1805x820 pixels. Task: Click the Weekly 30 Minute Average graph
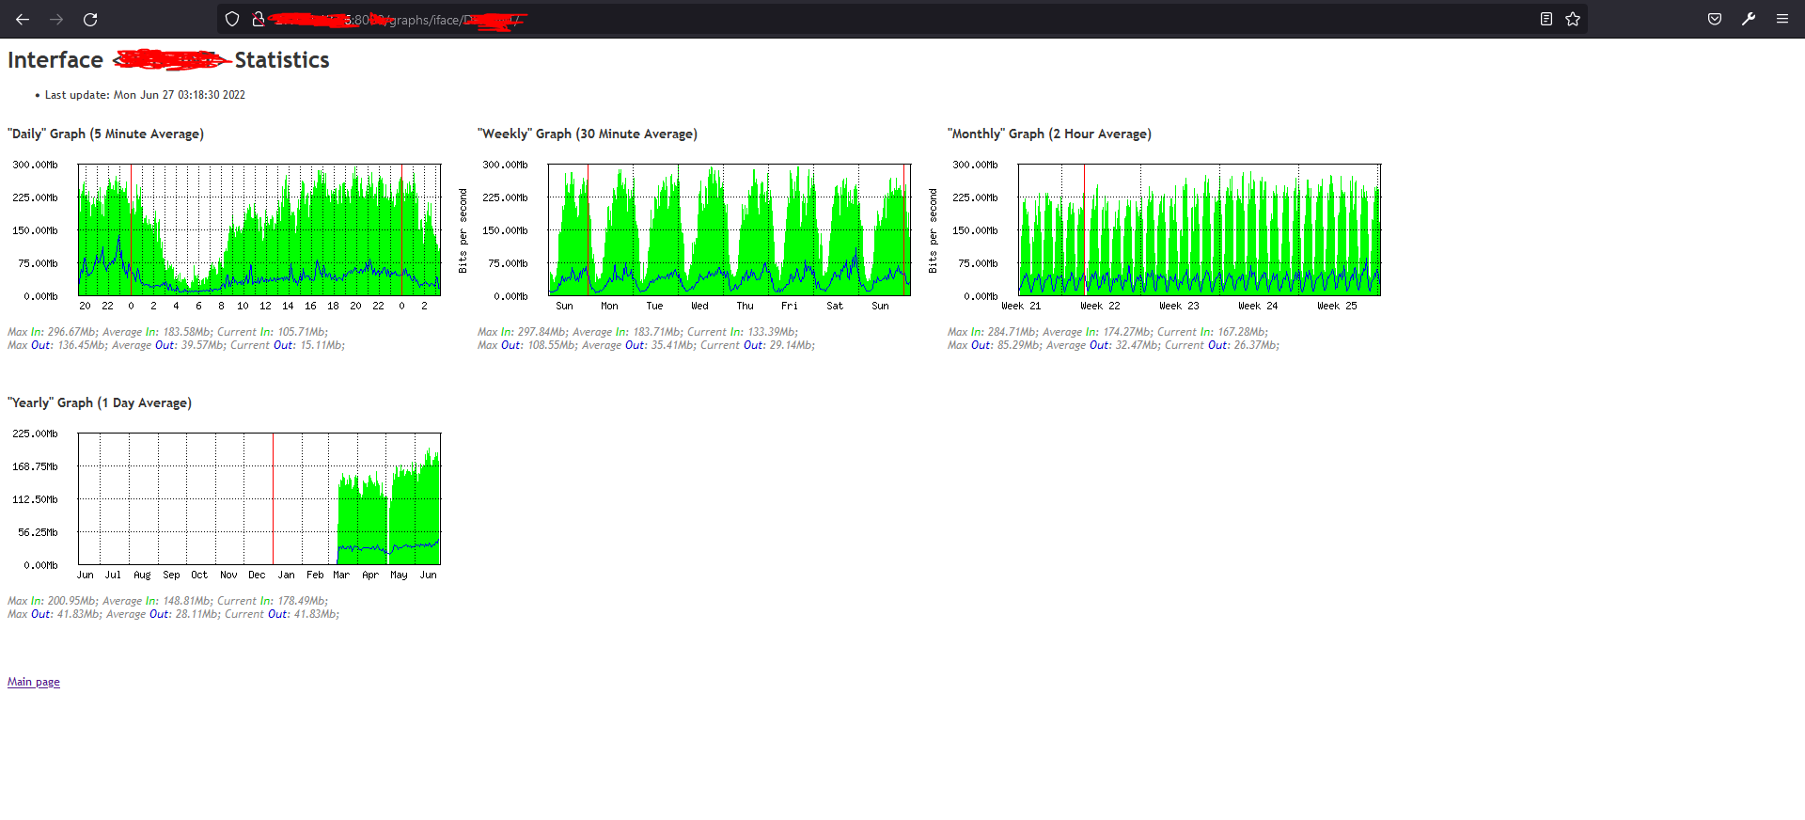(694, 235)
